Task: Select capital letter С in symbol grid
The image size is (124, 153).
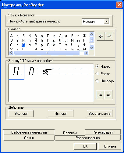Action: click(x=48, y=45)
